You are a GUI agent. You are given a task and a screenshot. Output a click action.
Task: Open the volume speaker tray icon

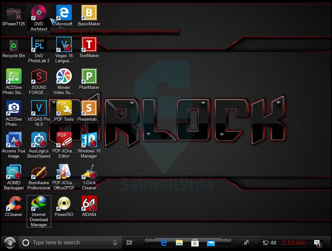pyautogui.click(x=273, y=243)
